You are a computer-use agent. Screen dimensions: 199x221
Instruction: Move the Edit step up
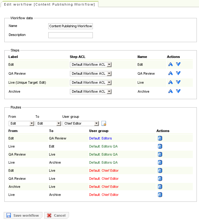[x=170, y=64]
